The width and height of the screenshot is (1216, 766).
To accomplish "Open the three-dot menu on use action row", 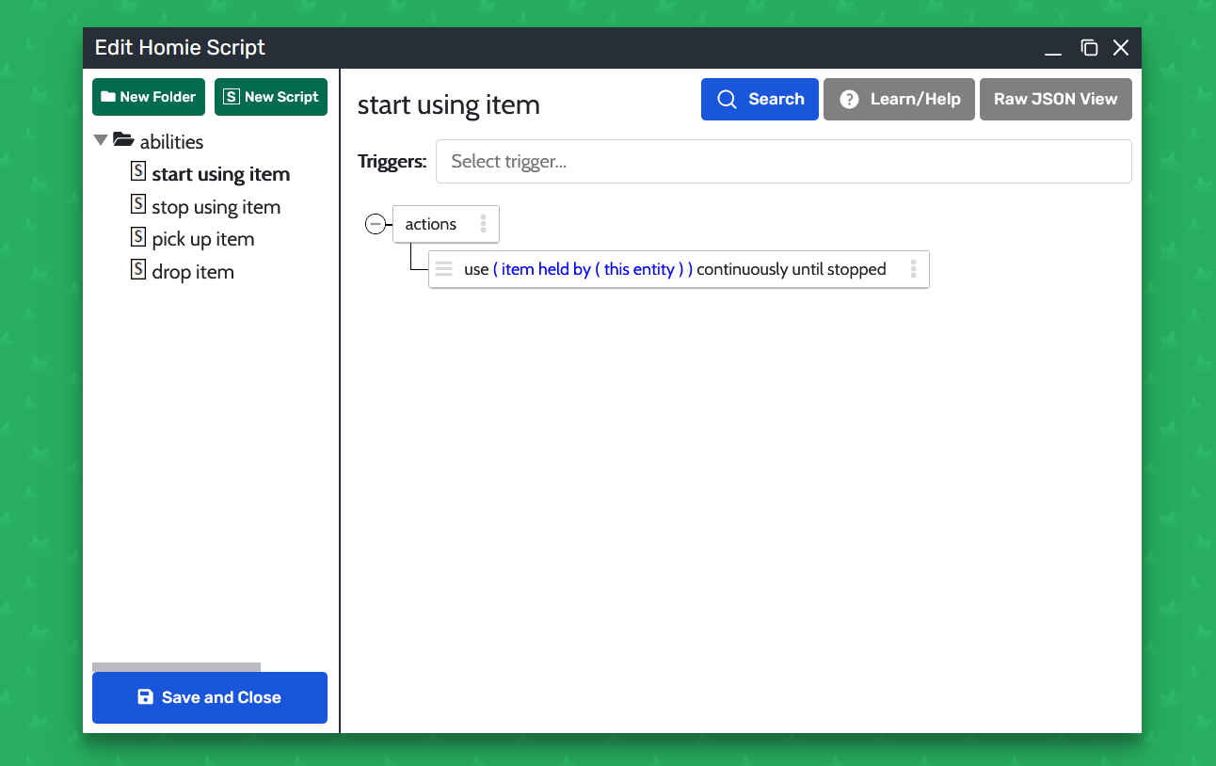I will 912,269.
